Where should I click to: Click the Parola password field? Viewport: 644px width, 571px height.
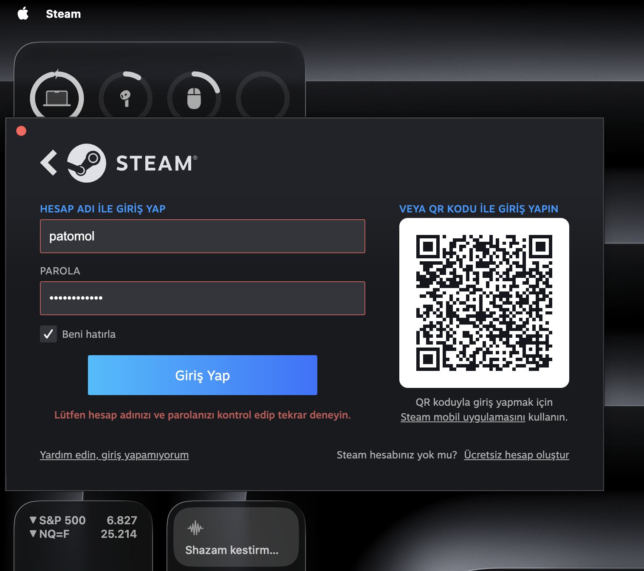203,298
